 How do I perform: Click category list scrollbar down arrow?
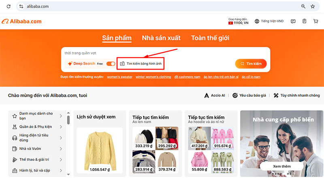pyautogui.click(x=68, y=175)
